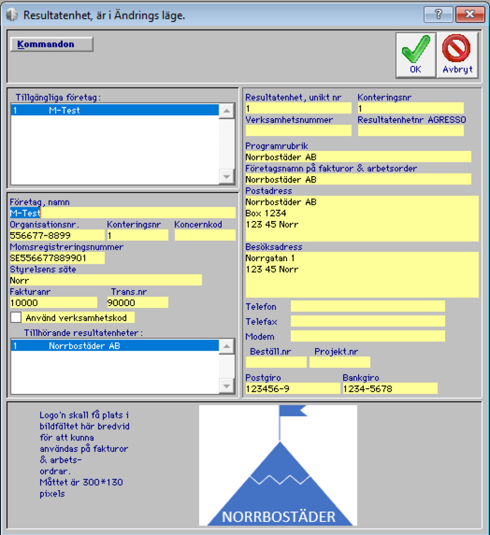The height and width of the screenshot is (535, 490).
Task: Click the Resultatenhet, unikt nr field
Action: [x=299, y=108]
